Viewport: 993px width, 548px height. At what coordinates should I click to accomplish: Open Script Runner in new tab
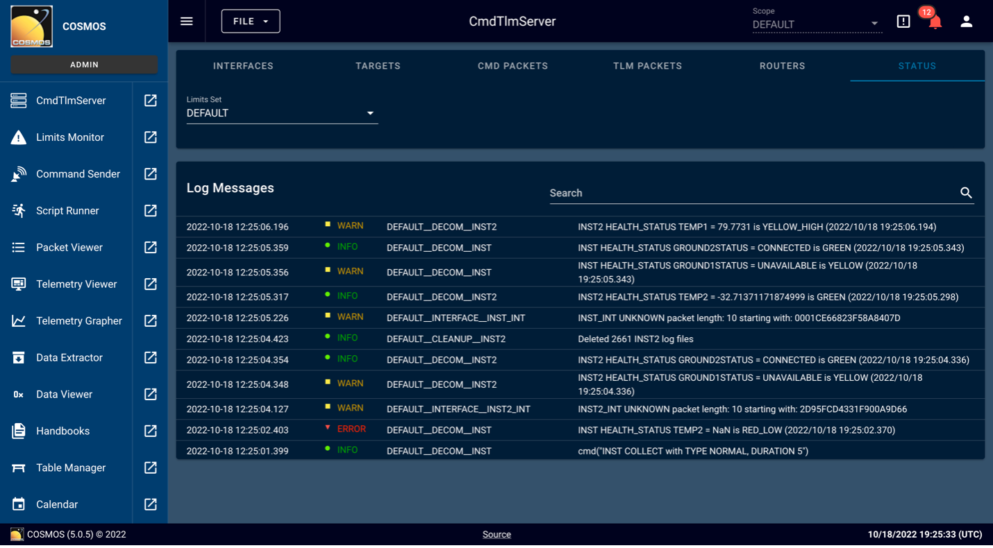pyautogui.click(x=150, y=211)
